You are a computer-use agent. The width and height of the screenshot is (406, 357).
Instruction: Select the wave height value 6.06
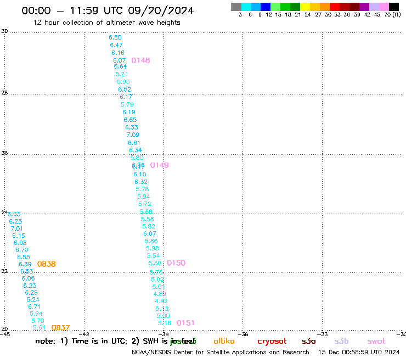pyautogui.click(x=28, y=278)
